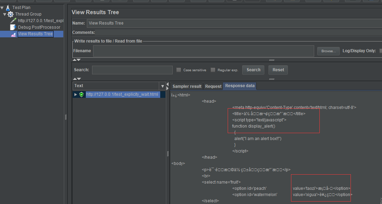The image size is (382, 204).
Task: Enable the Case sensitive checkbox
Action: (x=179, y=70)
